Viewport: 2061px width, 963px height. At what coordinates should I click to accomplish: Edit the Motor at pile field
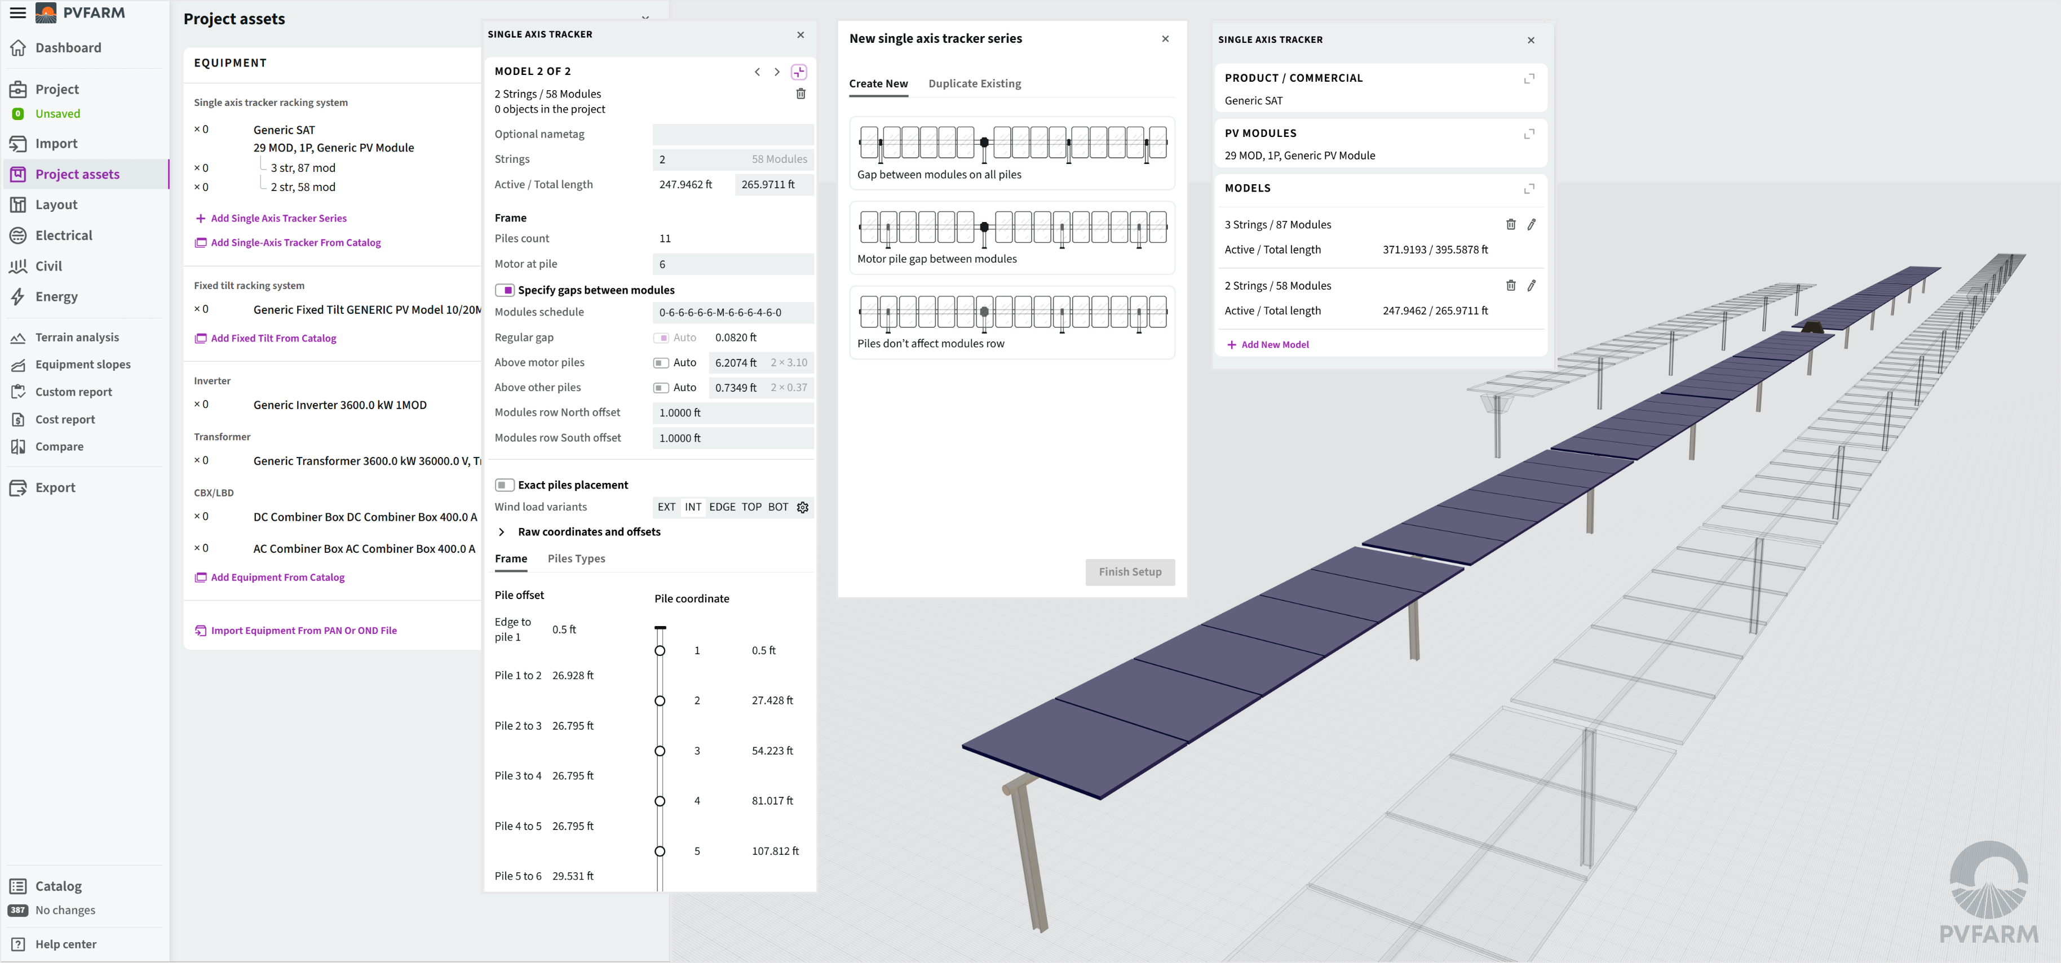point(733,265)
